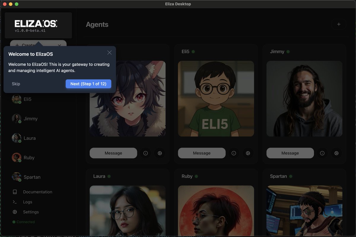Open Documentation link in sidebar

[38, 192]
